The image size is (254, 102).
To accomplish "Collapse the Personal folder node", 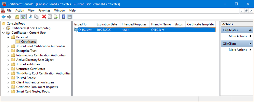I will pos(8,37).
